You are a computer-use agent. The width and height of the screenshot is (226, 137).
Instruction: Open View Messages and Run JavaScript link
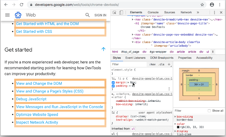coord(60,107)
